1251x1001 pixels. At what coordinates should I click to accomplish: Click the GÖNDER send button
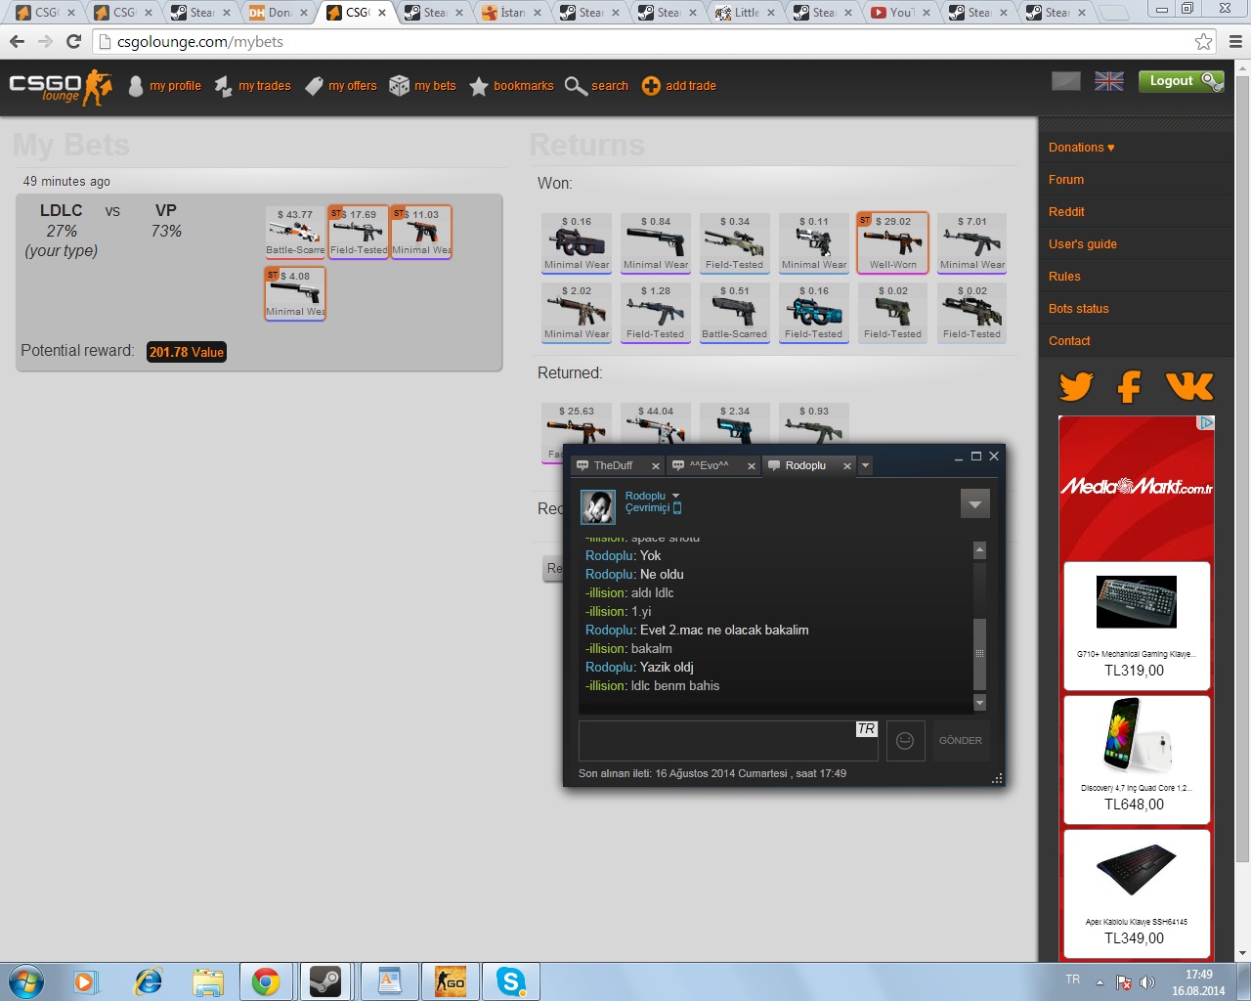click(x=961, y=741)
